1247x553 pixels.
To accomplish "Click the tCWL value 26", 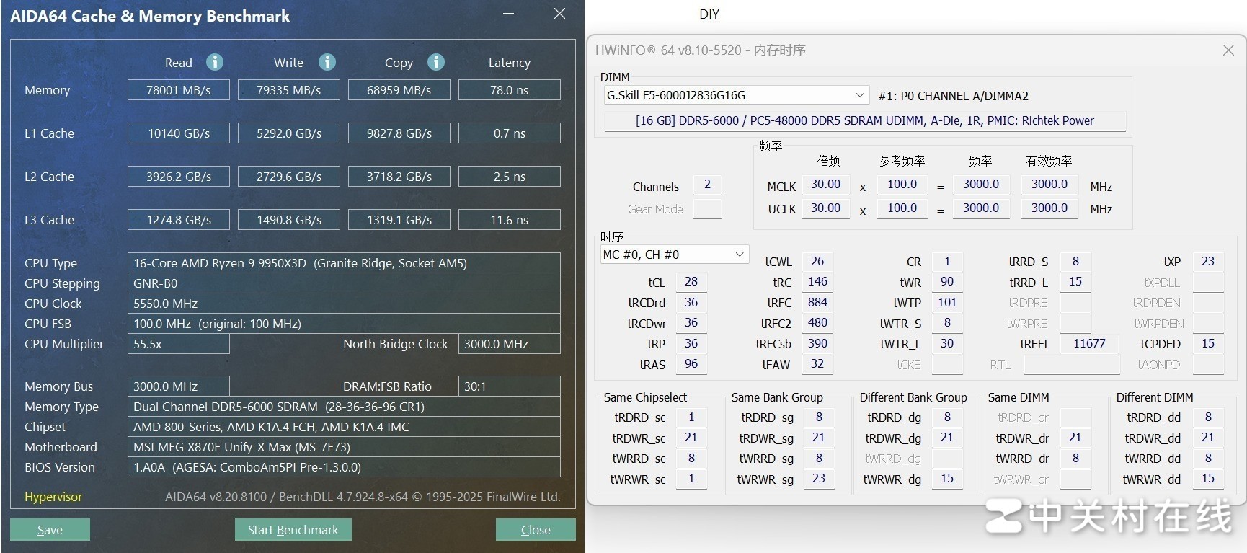I will [817, 262].
